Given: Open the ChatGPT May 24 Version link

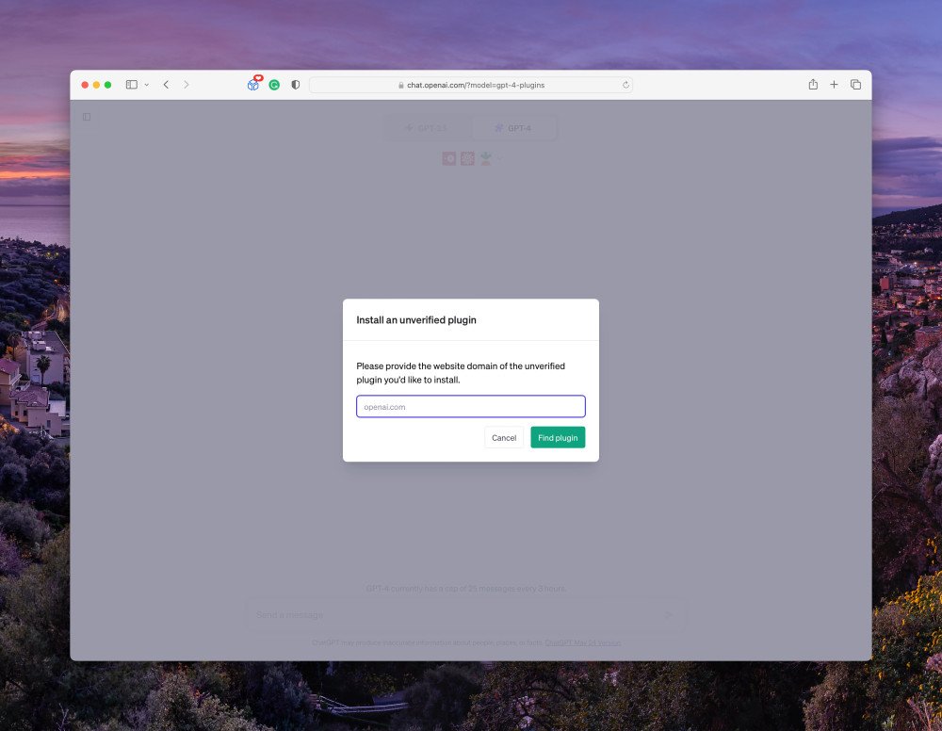Looking at the screenshot, I should pyautogui.click(x=583, y=642).
